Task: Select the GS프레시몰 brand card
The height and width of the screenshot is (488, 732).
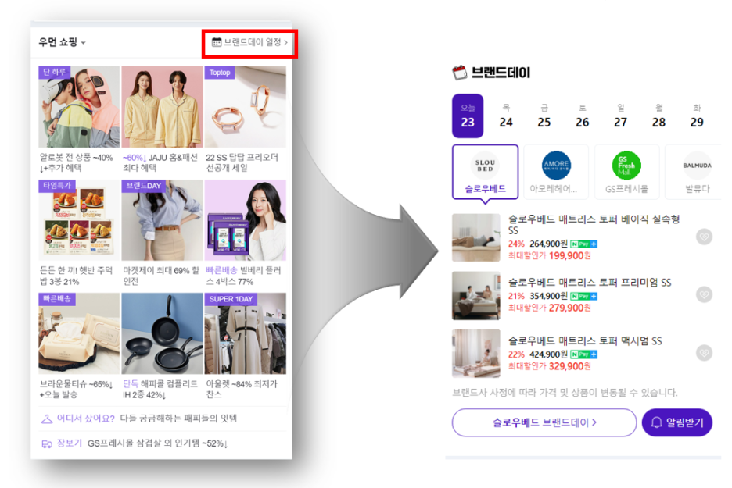Action: pyautogui.click(x=626, y=172)
